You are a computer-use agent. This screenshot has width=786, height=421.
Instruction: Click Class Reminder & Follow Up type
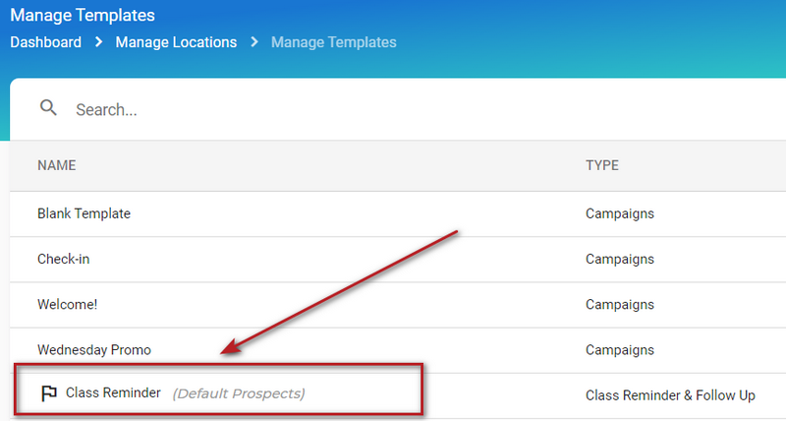coord(670,395)
